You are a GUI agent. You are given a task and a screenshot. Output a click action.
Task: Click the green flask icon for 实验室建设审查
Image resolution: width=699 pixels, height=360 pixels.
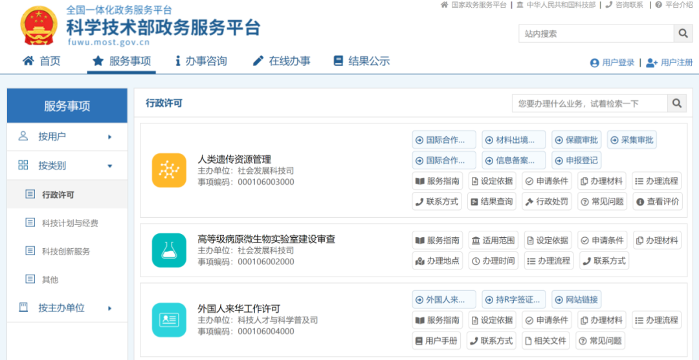pyautogui.click(x=169, y=250)
